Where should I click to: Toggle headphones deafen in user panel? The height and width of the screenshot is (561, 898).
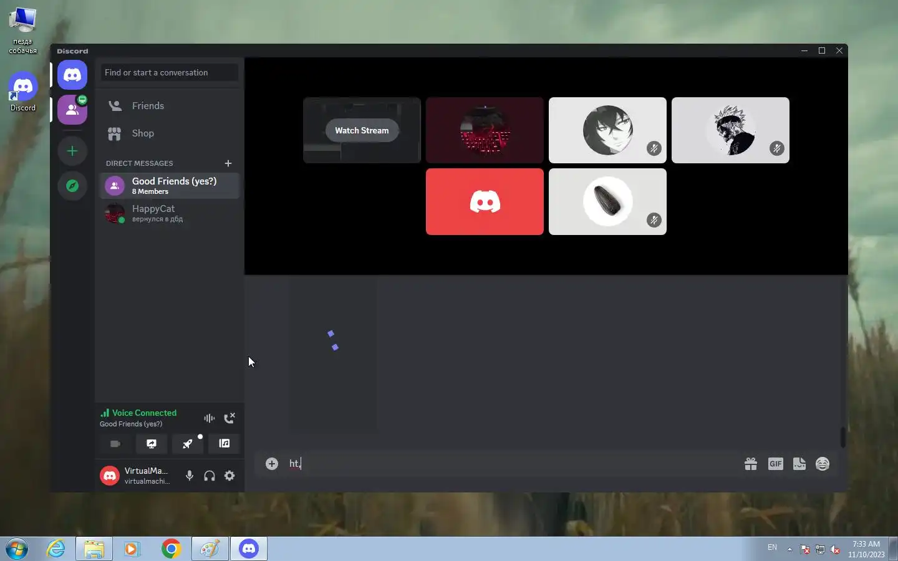pos(210,476)
